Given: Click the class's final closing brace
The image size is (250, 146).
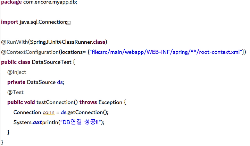Looking at the screenshot, I should click(x=2, y=142).
